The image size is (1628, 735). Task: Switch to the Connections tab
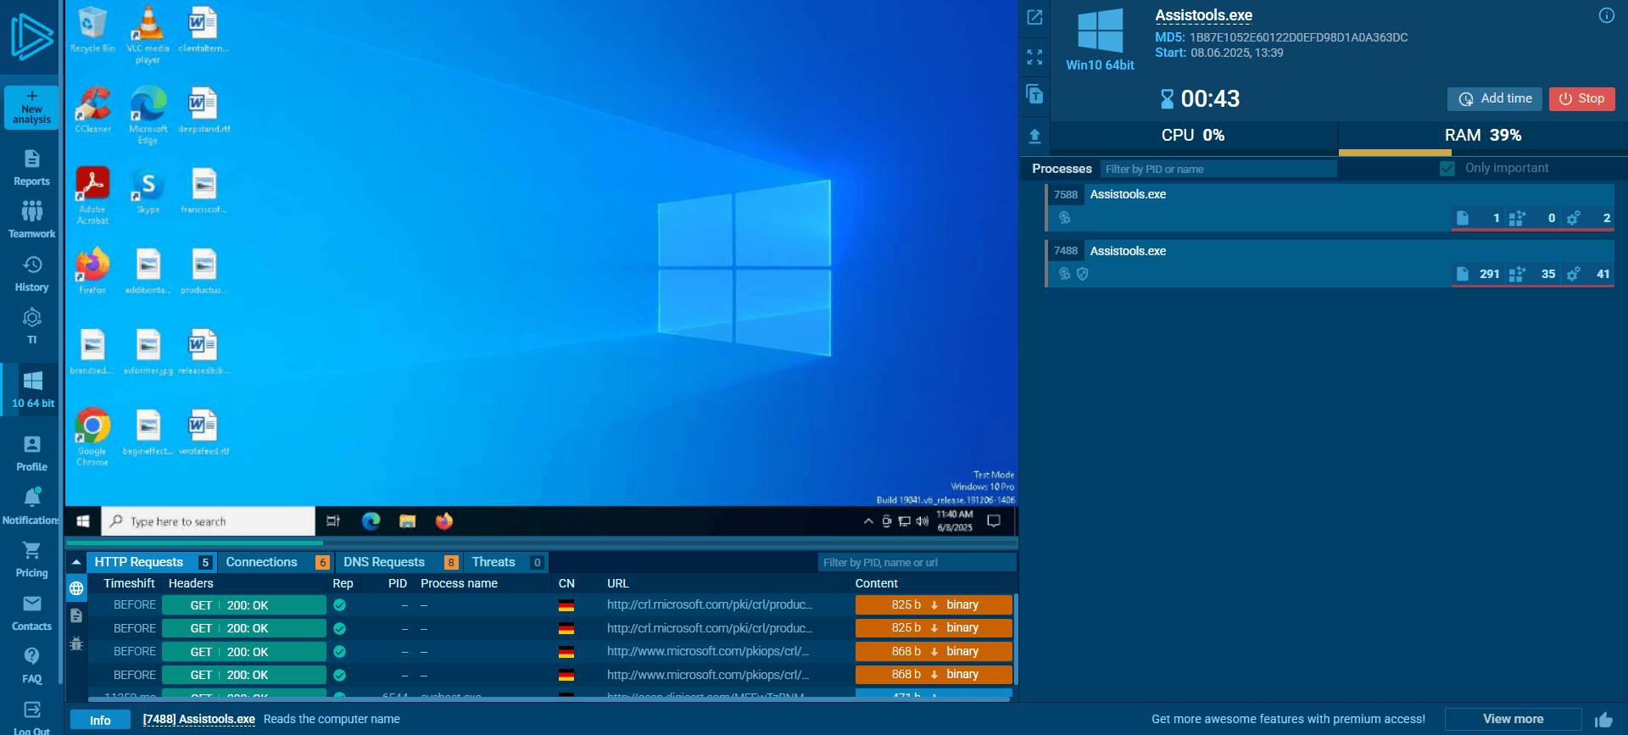pos(276,562)
